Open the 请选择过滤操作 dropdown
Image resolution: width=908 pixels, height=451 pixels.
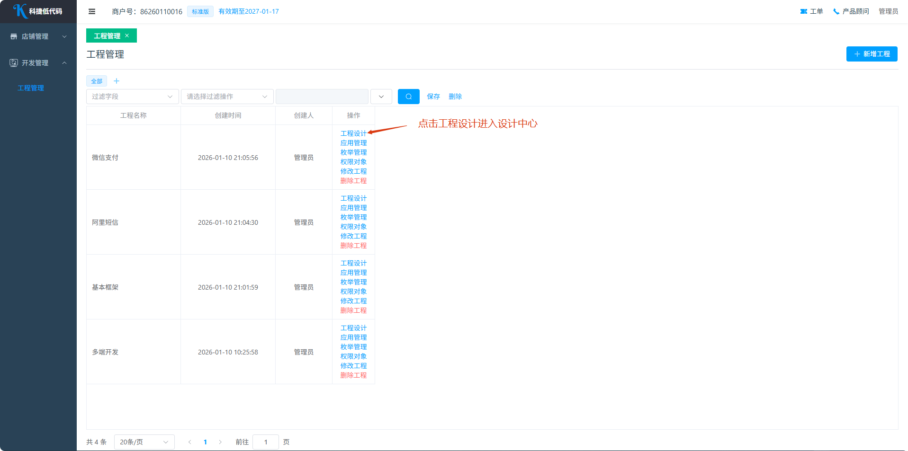[227, 97]
